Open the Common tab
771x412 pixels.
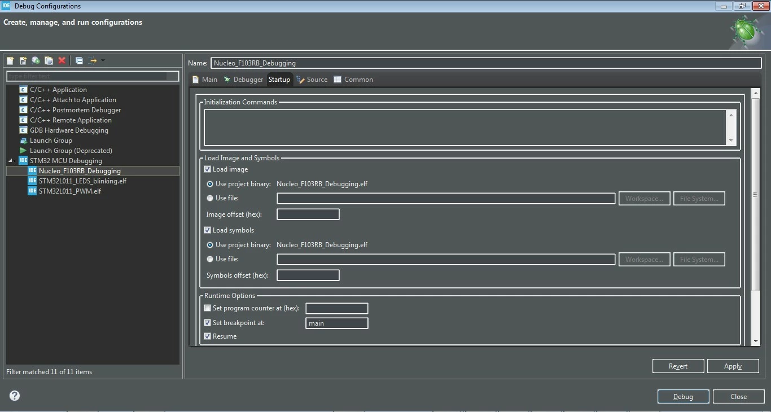pos(353,80)
